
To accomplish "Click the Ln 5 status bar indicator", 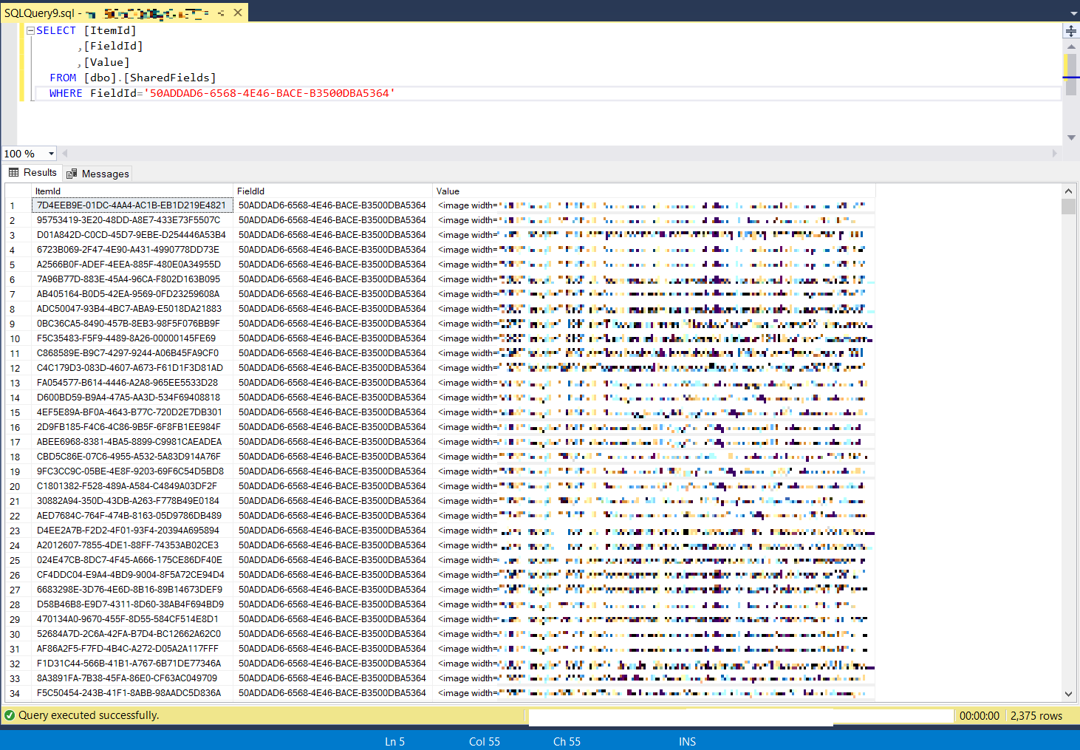I will coord(394,741).
